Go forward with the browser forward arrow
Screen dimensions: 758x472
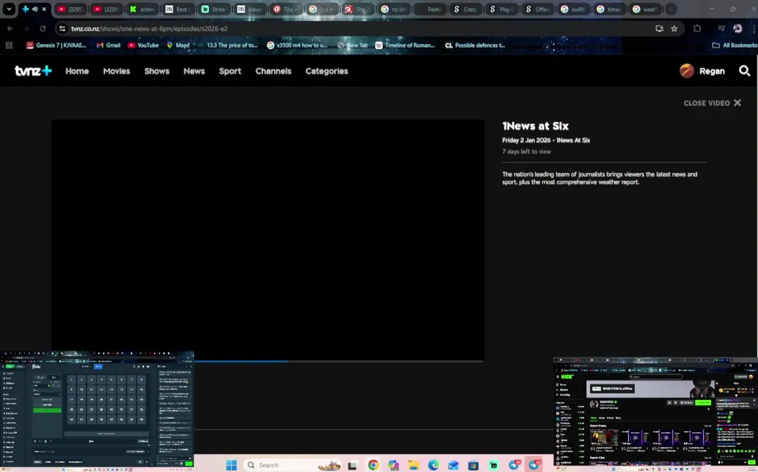coord(26,29)
